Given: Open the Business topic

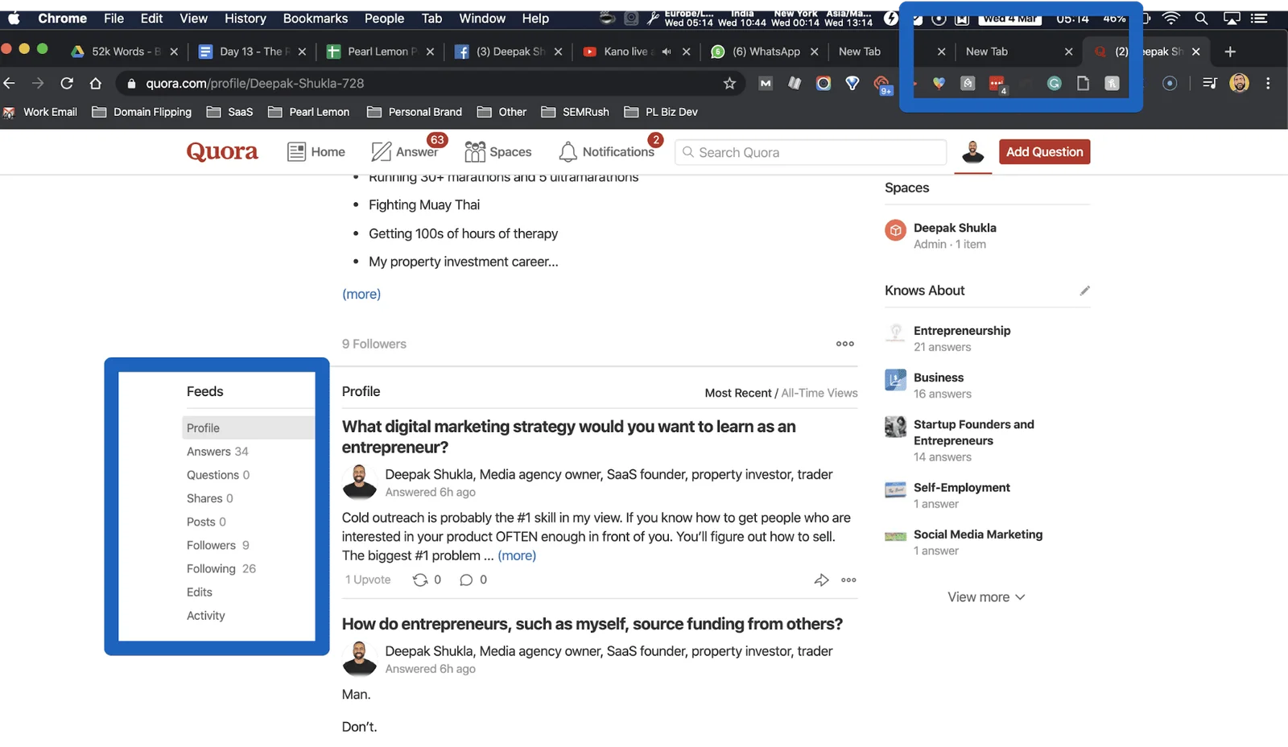Looking at the screenshot, I should (x=939, y=378).
